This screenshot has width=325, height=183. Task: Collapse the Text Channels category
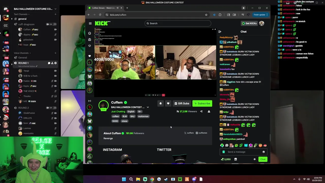(22, 14)
